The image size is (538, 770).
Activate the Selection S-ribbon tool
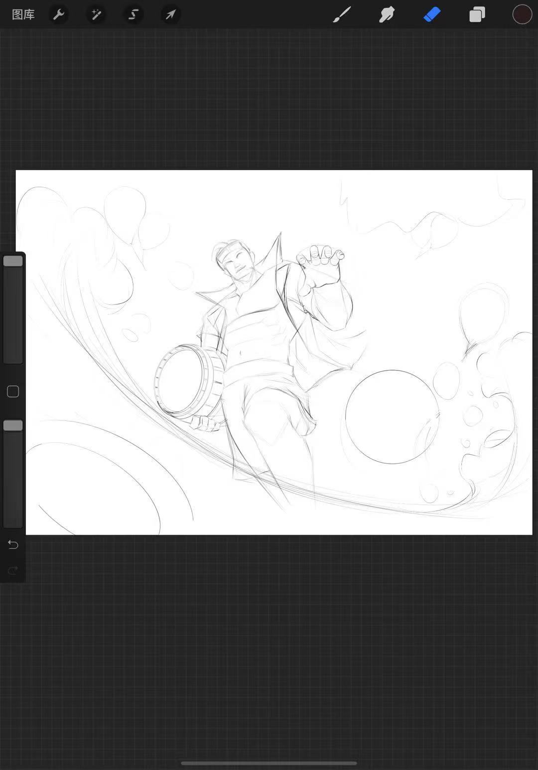[133, 14]
